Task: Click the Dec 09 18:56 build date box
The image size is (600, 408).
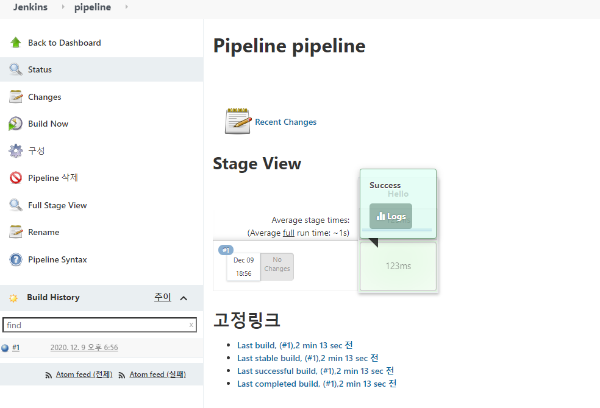Action: (x=244, y=267)
